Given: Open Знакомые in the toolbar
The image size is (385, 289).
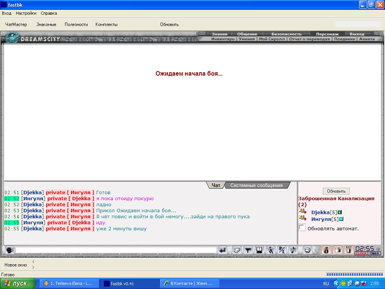Looking at the screenshot, I should click(46, 24).
